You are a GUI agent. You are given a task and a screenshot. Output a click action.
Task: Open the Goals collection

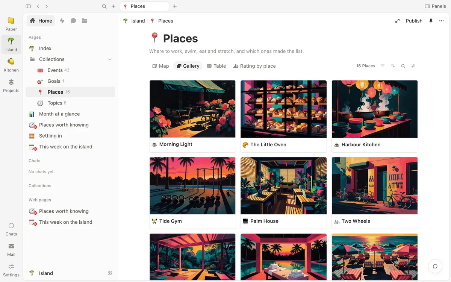70,81
